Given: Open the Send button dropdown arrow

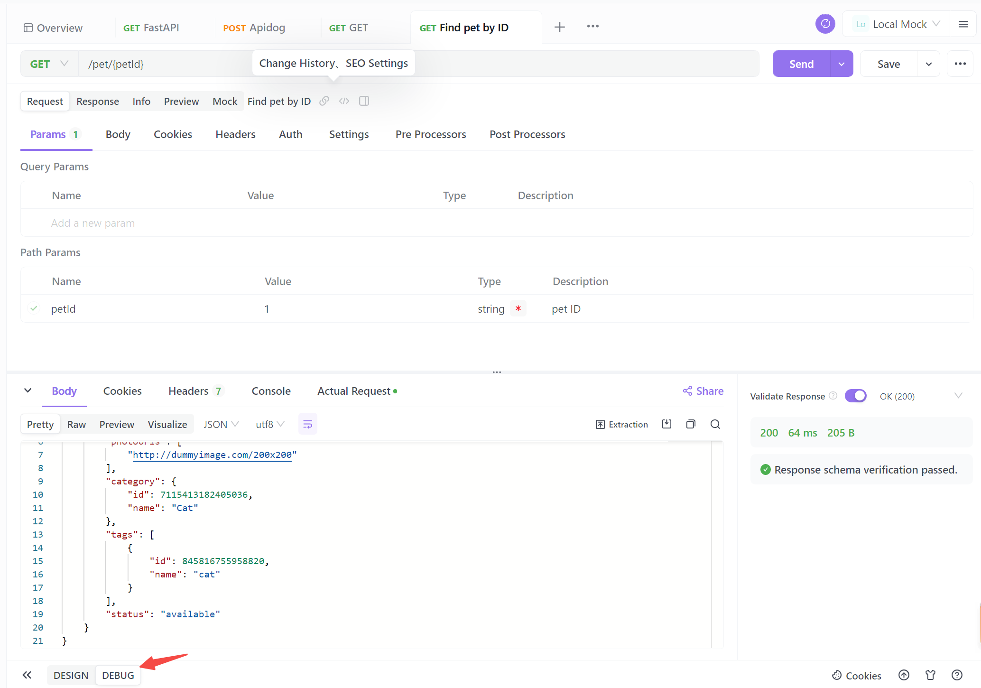Looking at the screenshot, I should [842, 64].
